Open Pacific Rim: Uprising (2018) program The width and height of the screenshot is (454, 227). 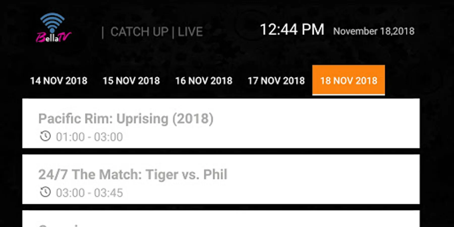click(x=221, y=123)
